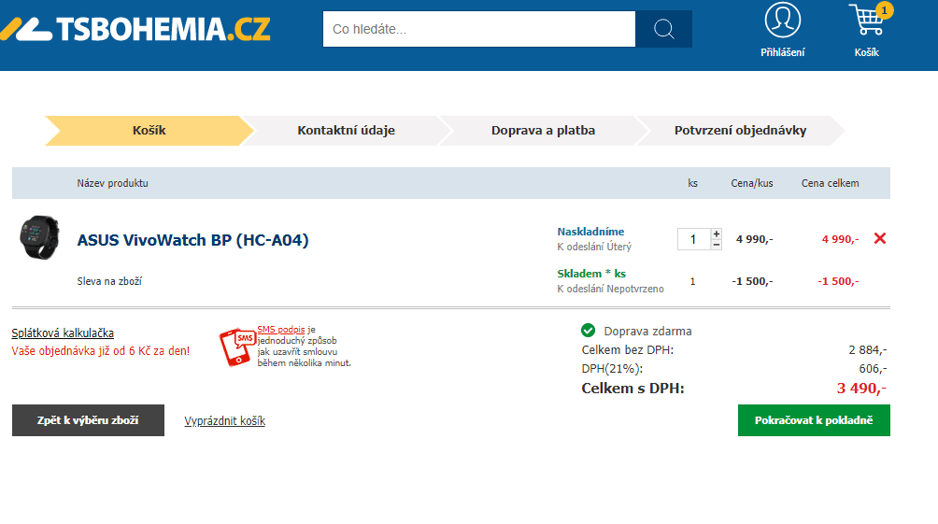Viewport: 938px width, 524px height.
Task: Edit the product quantity field
Action: [694, 239]
